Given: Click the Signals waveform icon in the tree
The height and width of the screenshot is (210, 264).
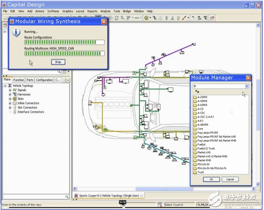Looking at the screenshot, I should pyautogui.click(x=15, y=90).
